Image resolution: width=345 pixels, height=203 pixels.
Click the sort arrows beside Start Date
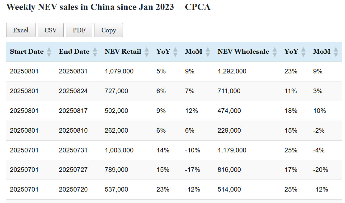[49, 52]
